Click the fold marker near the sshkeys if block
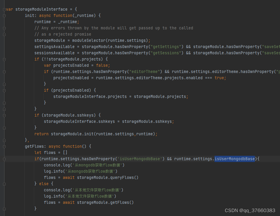Image resolution: width=280 pixels, height=216 pixels. 4,115
